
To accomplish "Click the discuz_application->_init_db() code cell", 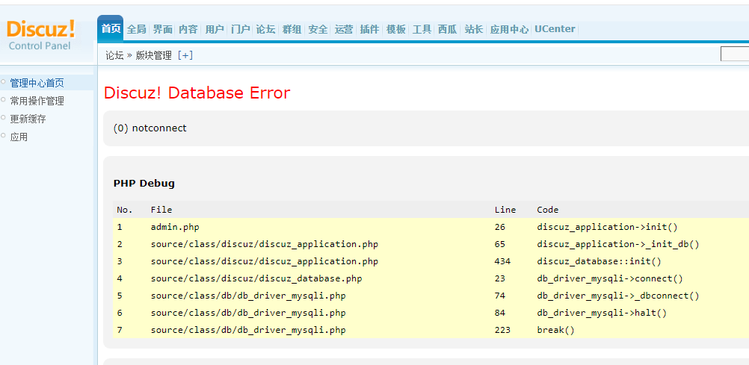I will pyautogui.click(x=618, y=244).
